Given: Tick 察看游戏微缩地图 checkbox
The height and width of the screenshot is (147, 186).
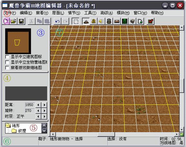Looking at the screenshot, I should 7,68.
